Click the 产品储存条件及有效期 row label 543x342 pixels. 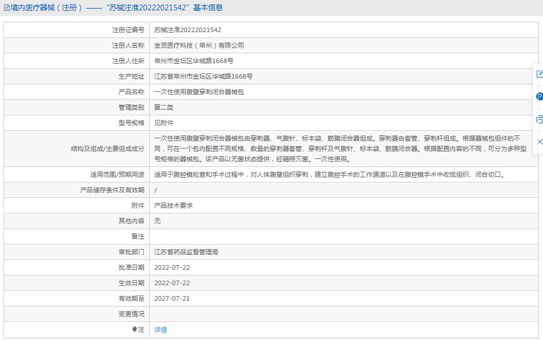point(112,191)
